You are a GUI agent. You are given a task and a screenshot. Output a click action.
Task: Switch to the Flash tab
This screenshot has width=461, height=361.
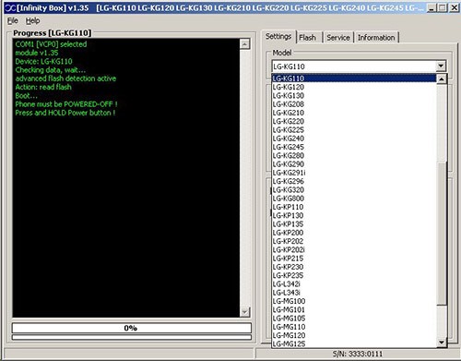(307, 38)
